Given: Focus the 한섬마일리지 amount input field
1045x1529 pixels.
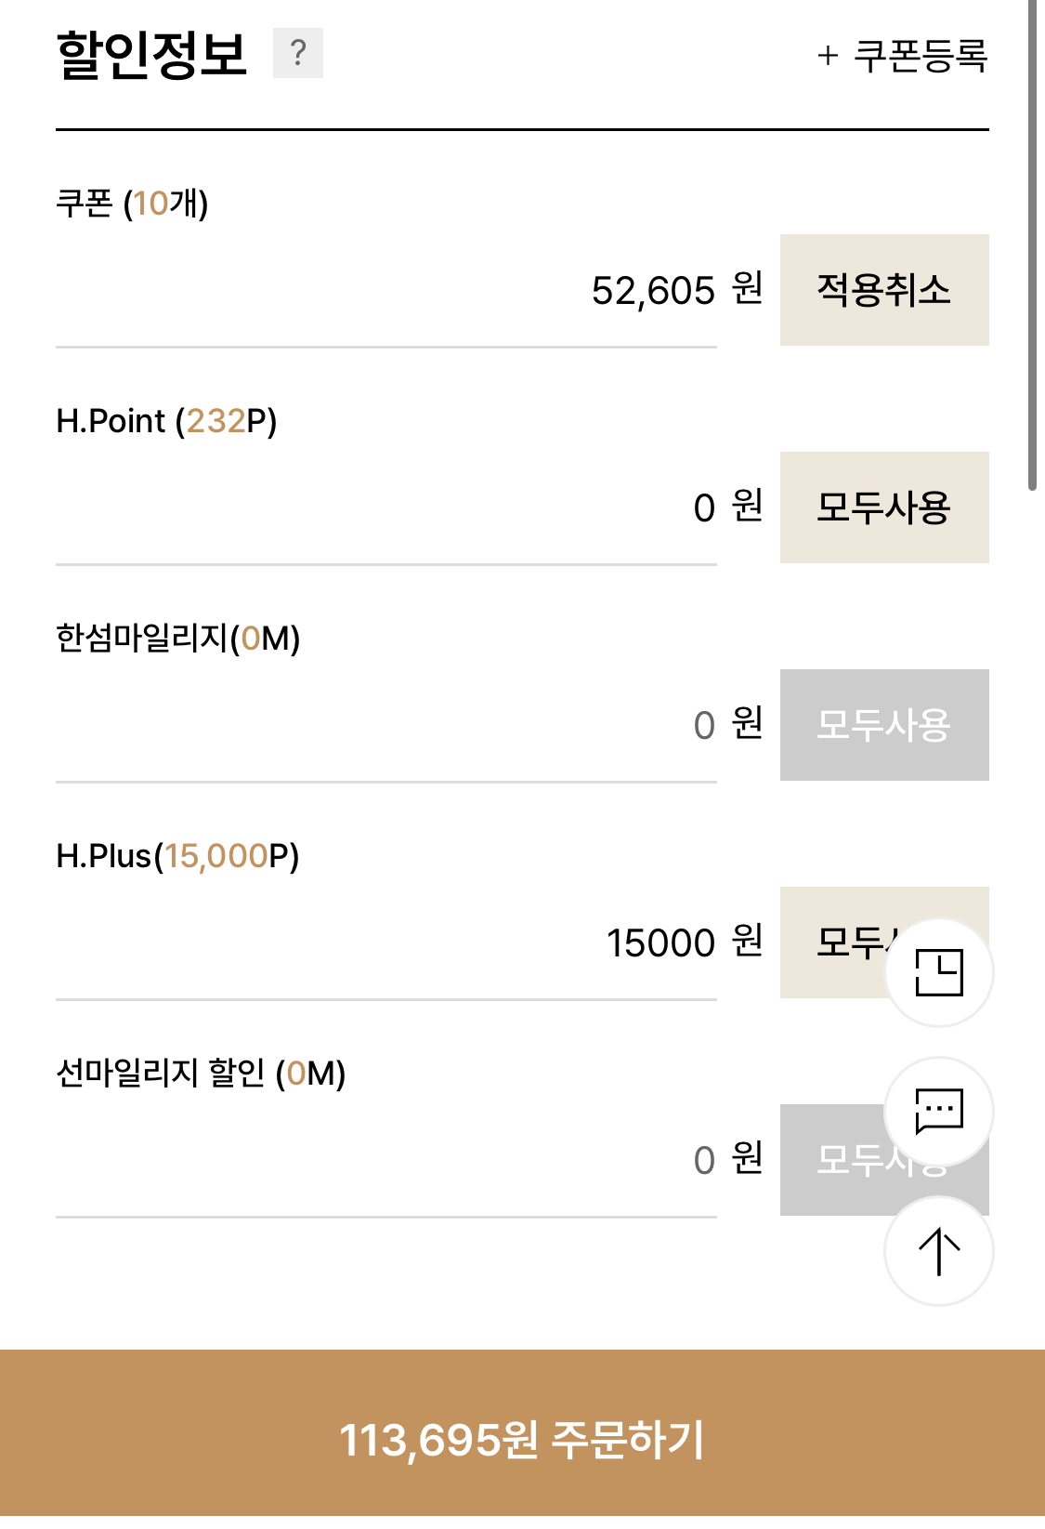Looking at the screenshot, I should click(x=385, y=726).
